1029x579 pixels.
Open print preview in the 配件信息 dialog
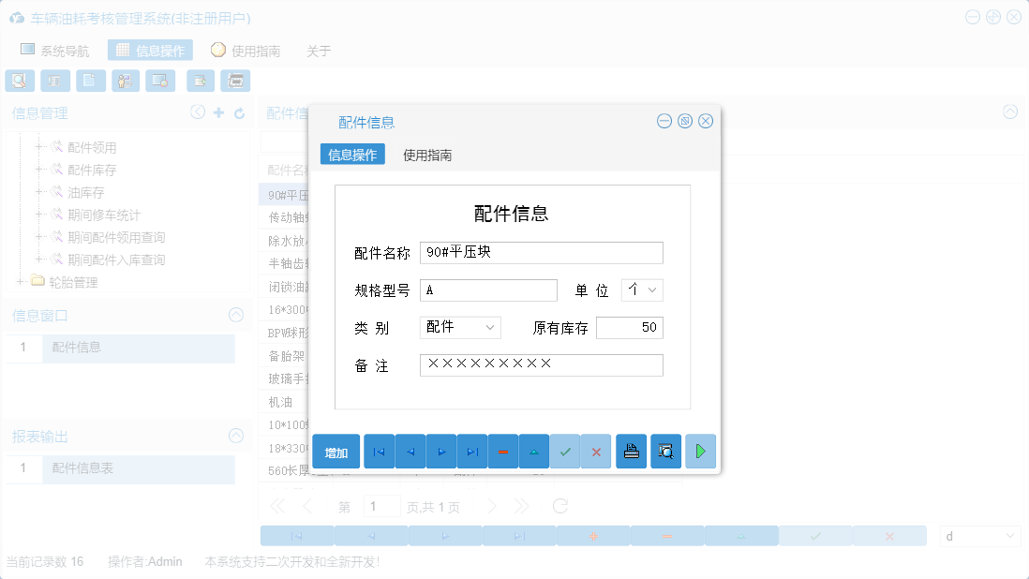(x=665, y=451)
